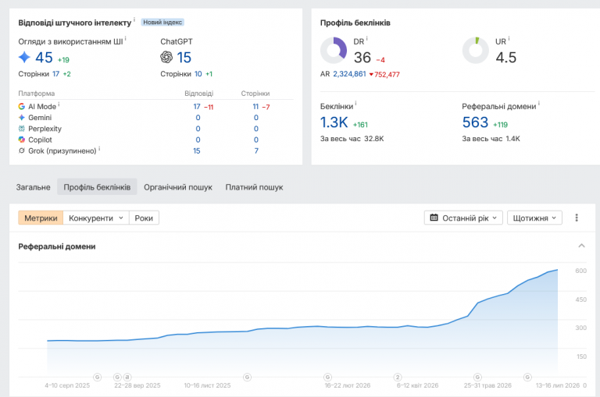The image size is (600, 397).
Task: Open the Останній рік date range dropdown
Action: pos(463,218)
